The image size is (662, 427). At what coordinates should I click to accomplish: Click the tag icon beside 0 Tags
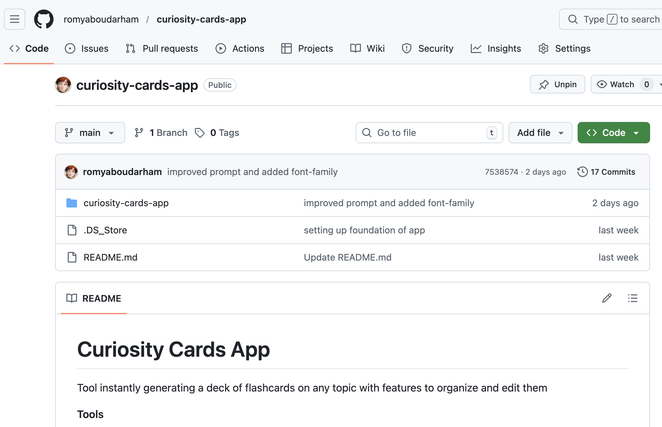pos(200,133)
